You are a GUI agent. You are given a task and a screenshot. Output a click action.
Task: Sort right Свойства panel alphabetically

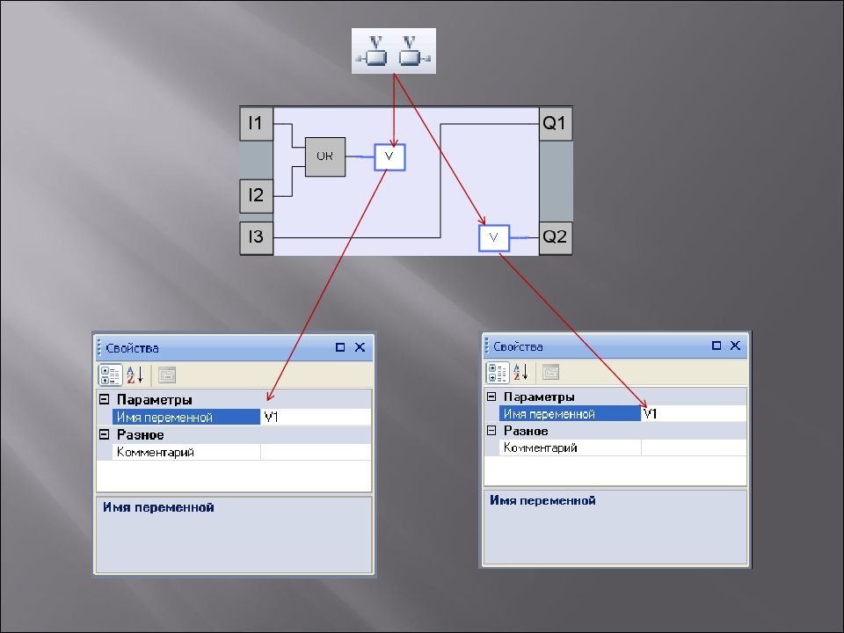click(521, 372)
